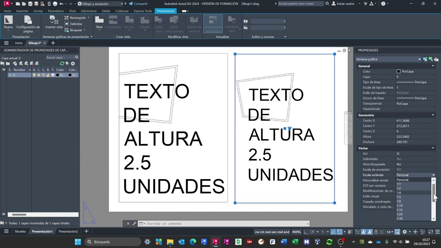Expand the Bloquear dropdown arrow
Screen dimensions: 441x248
[84, 30]
